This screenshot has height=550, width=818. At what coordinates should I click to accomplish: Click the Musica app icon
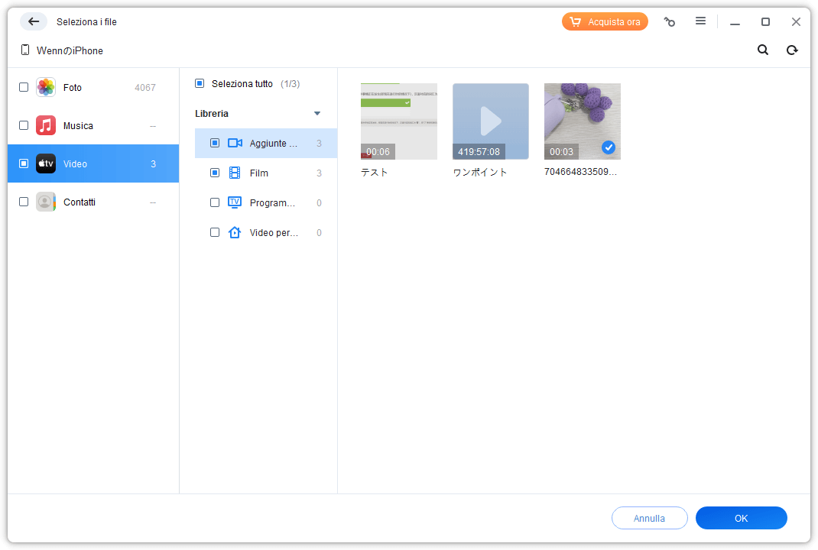[46, 125]
